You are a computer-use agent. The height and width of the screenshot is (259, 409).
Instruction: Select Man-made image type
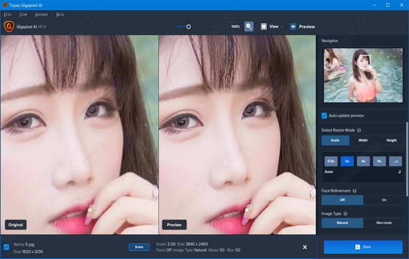pyautogui.click(x=384, y=223)
